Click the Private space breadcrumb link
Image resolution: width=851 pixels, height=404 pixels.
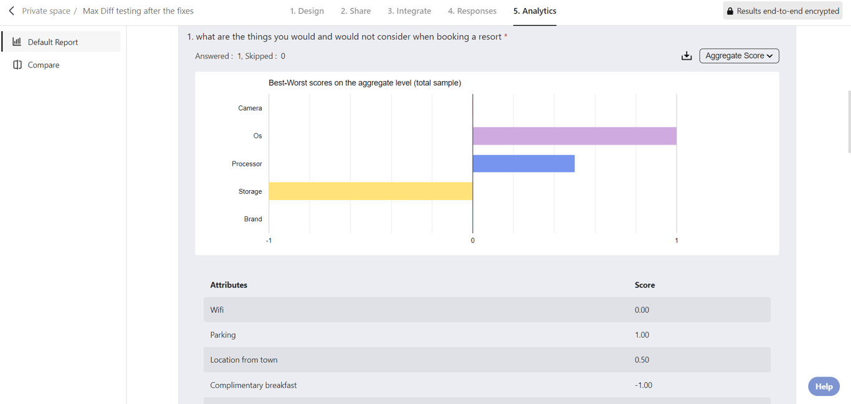click(x=46, y=11)
